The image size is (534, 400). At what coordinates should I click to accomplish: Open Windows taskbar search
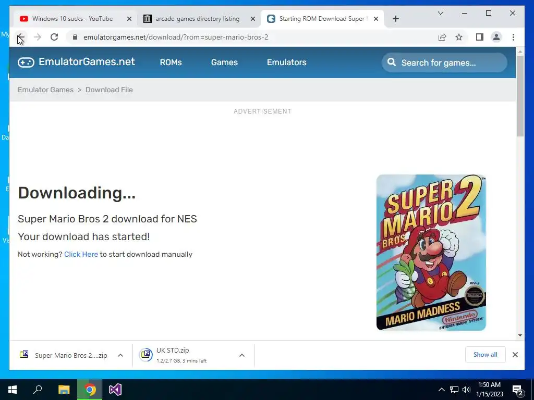38,390
